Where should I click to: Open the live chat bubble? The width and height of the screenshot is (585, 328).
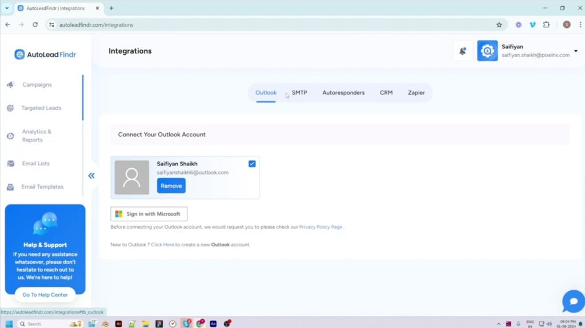click(x=574, y=301)
